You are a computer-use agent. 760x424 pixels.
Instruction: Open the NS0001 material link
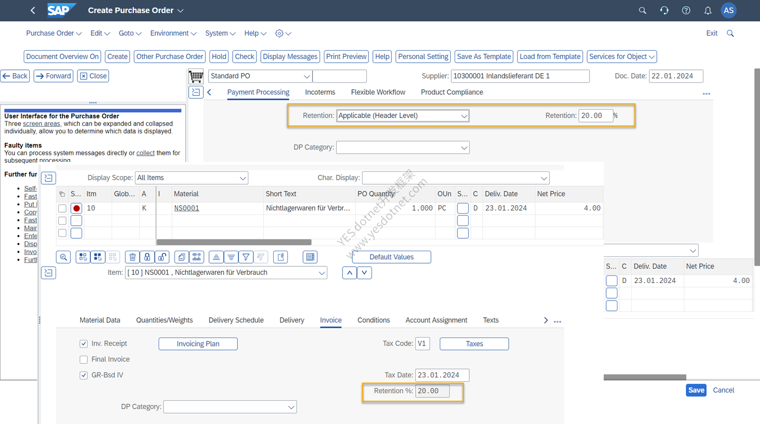[186, 208]
